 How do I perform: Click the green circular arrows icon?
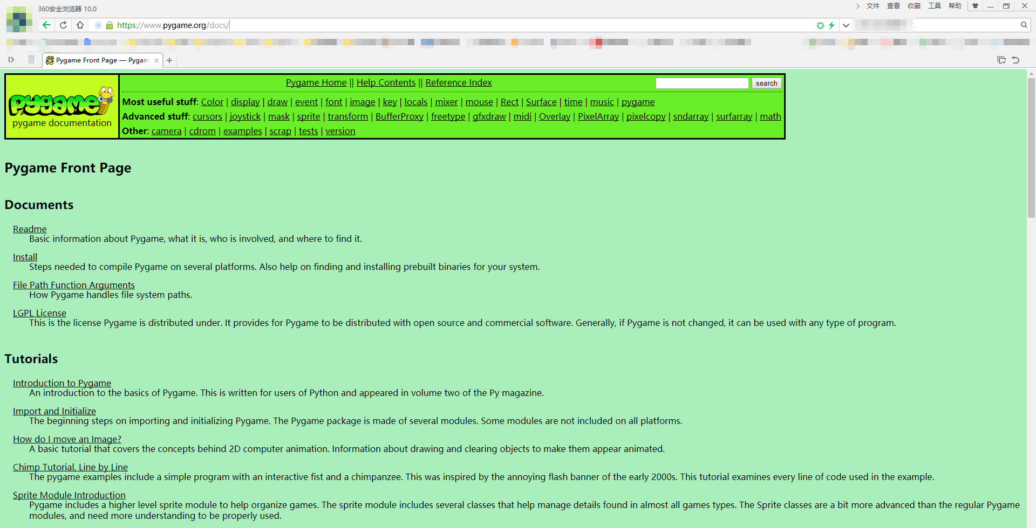pos(820,25)
